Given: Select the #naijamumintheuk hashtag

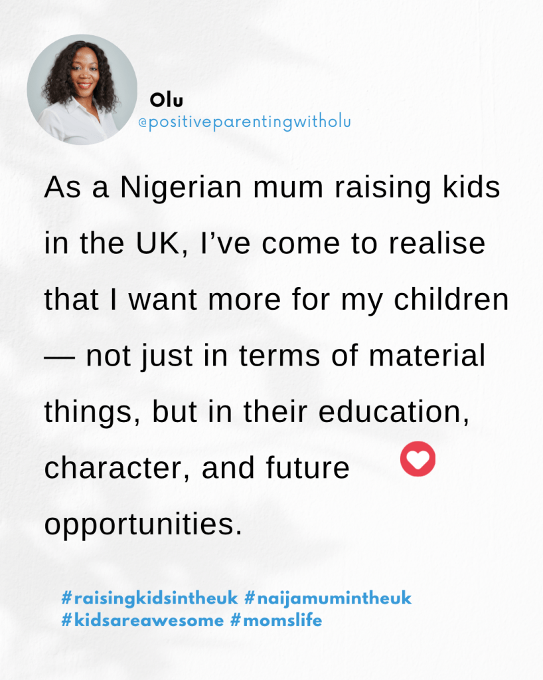Looking at the screenshot, I should point(328,598).
